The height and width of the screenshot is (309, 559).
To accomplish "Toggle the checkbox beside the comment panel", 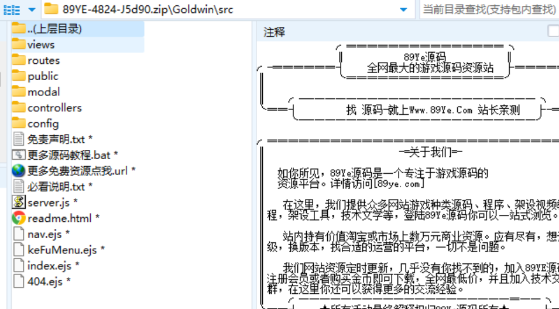I will 553,31.
